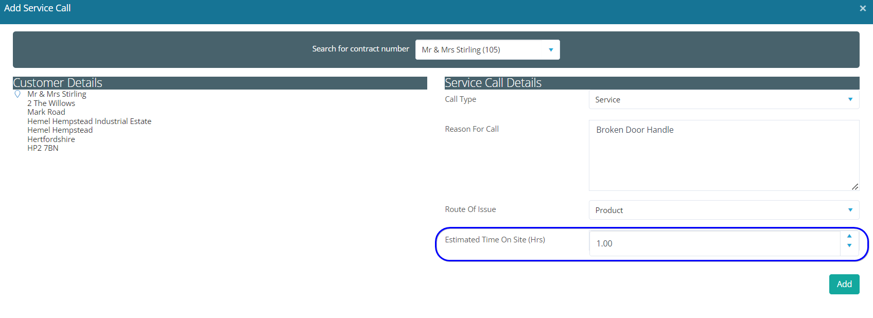Expand the Call Type dropdown arrow
Image resolution: width=873 pixels, height=318 pixels.
point(850,99)
